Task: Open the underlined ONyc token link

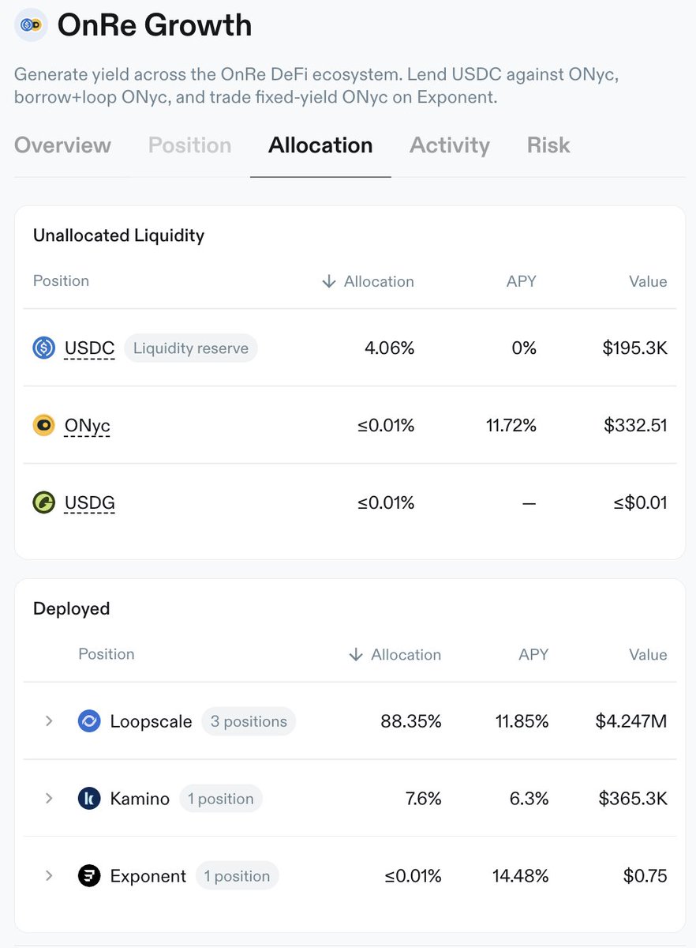Action: (87, 426)
